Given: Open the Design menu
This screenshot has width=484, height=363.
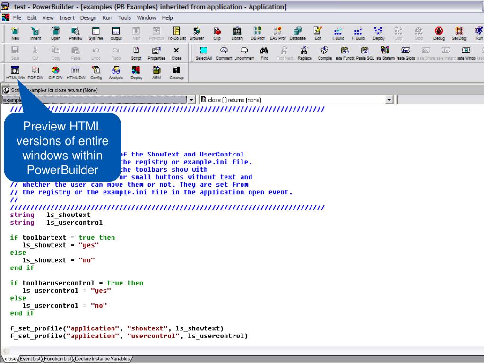Looking at the screenshot, I should click(x=88, y=17).
